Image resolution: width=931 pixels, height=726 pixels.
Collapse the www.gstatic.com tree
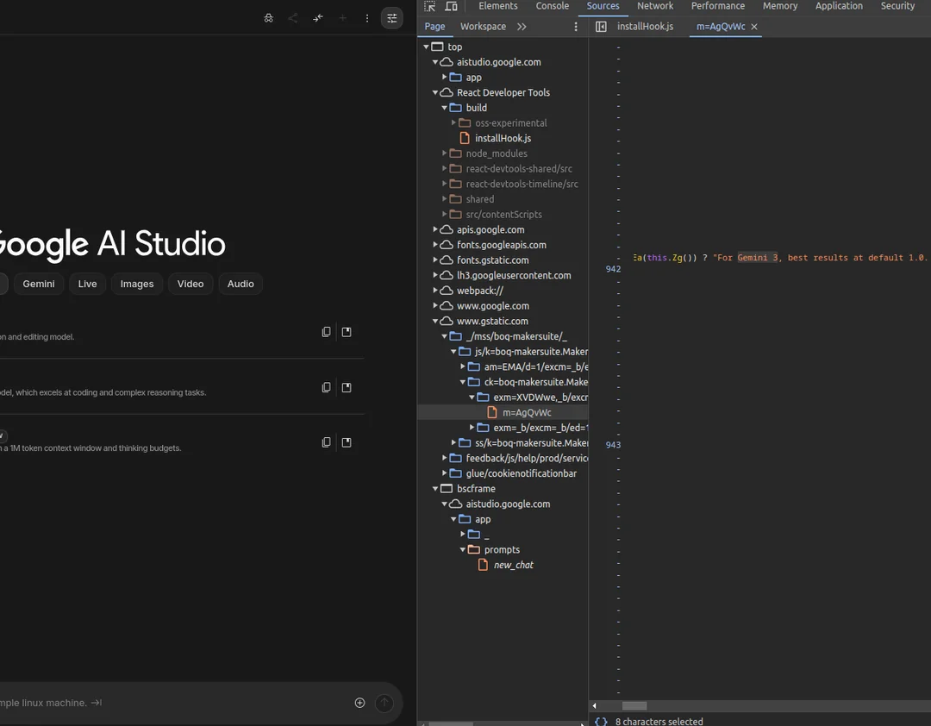point(434,321)
